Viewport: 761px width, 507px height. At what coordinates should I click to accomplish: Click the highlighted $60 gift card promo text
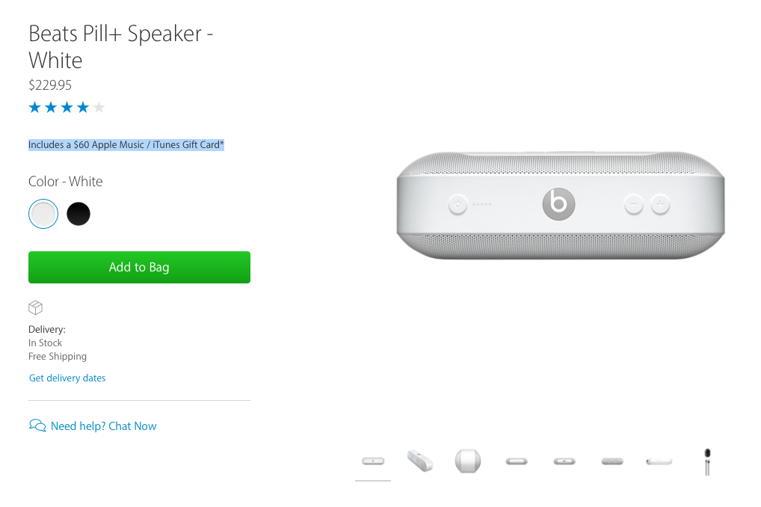tap(126, 144)
